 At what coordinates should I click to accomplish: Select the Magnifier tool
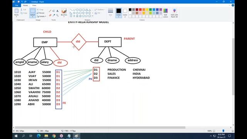pyautogui.click(x=58, y=15)
